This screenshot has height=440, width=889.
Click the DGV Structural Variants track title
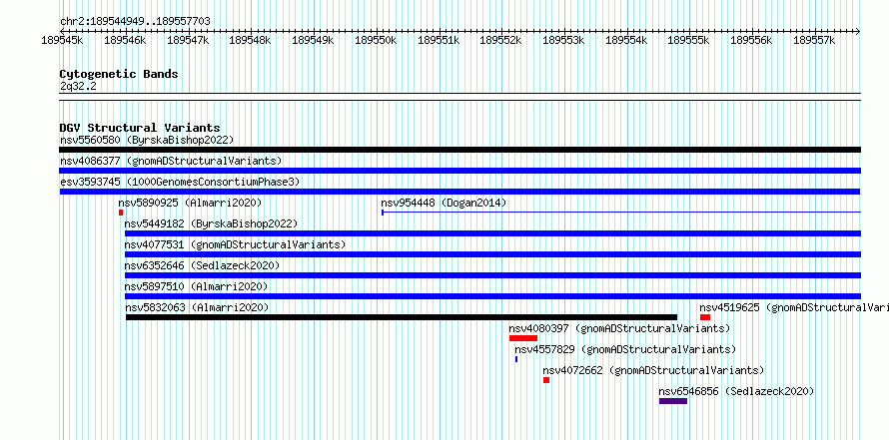click(x=140, y=128)
